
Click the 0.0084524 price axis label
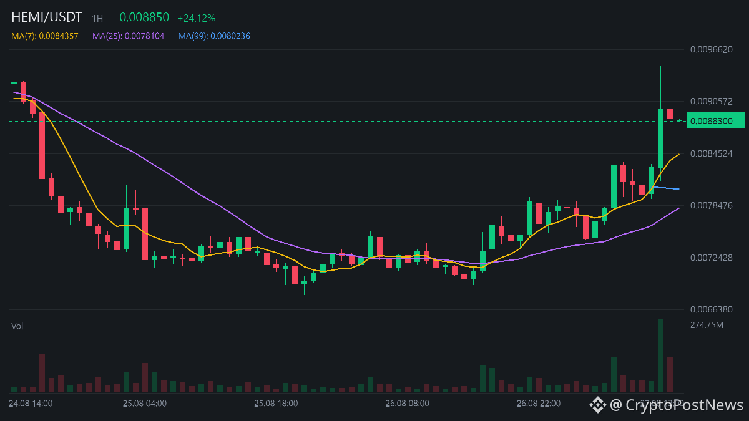click(x=712, y=153)
